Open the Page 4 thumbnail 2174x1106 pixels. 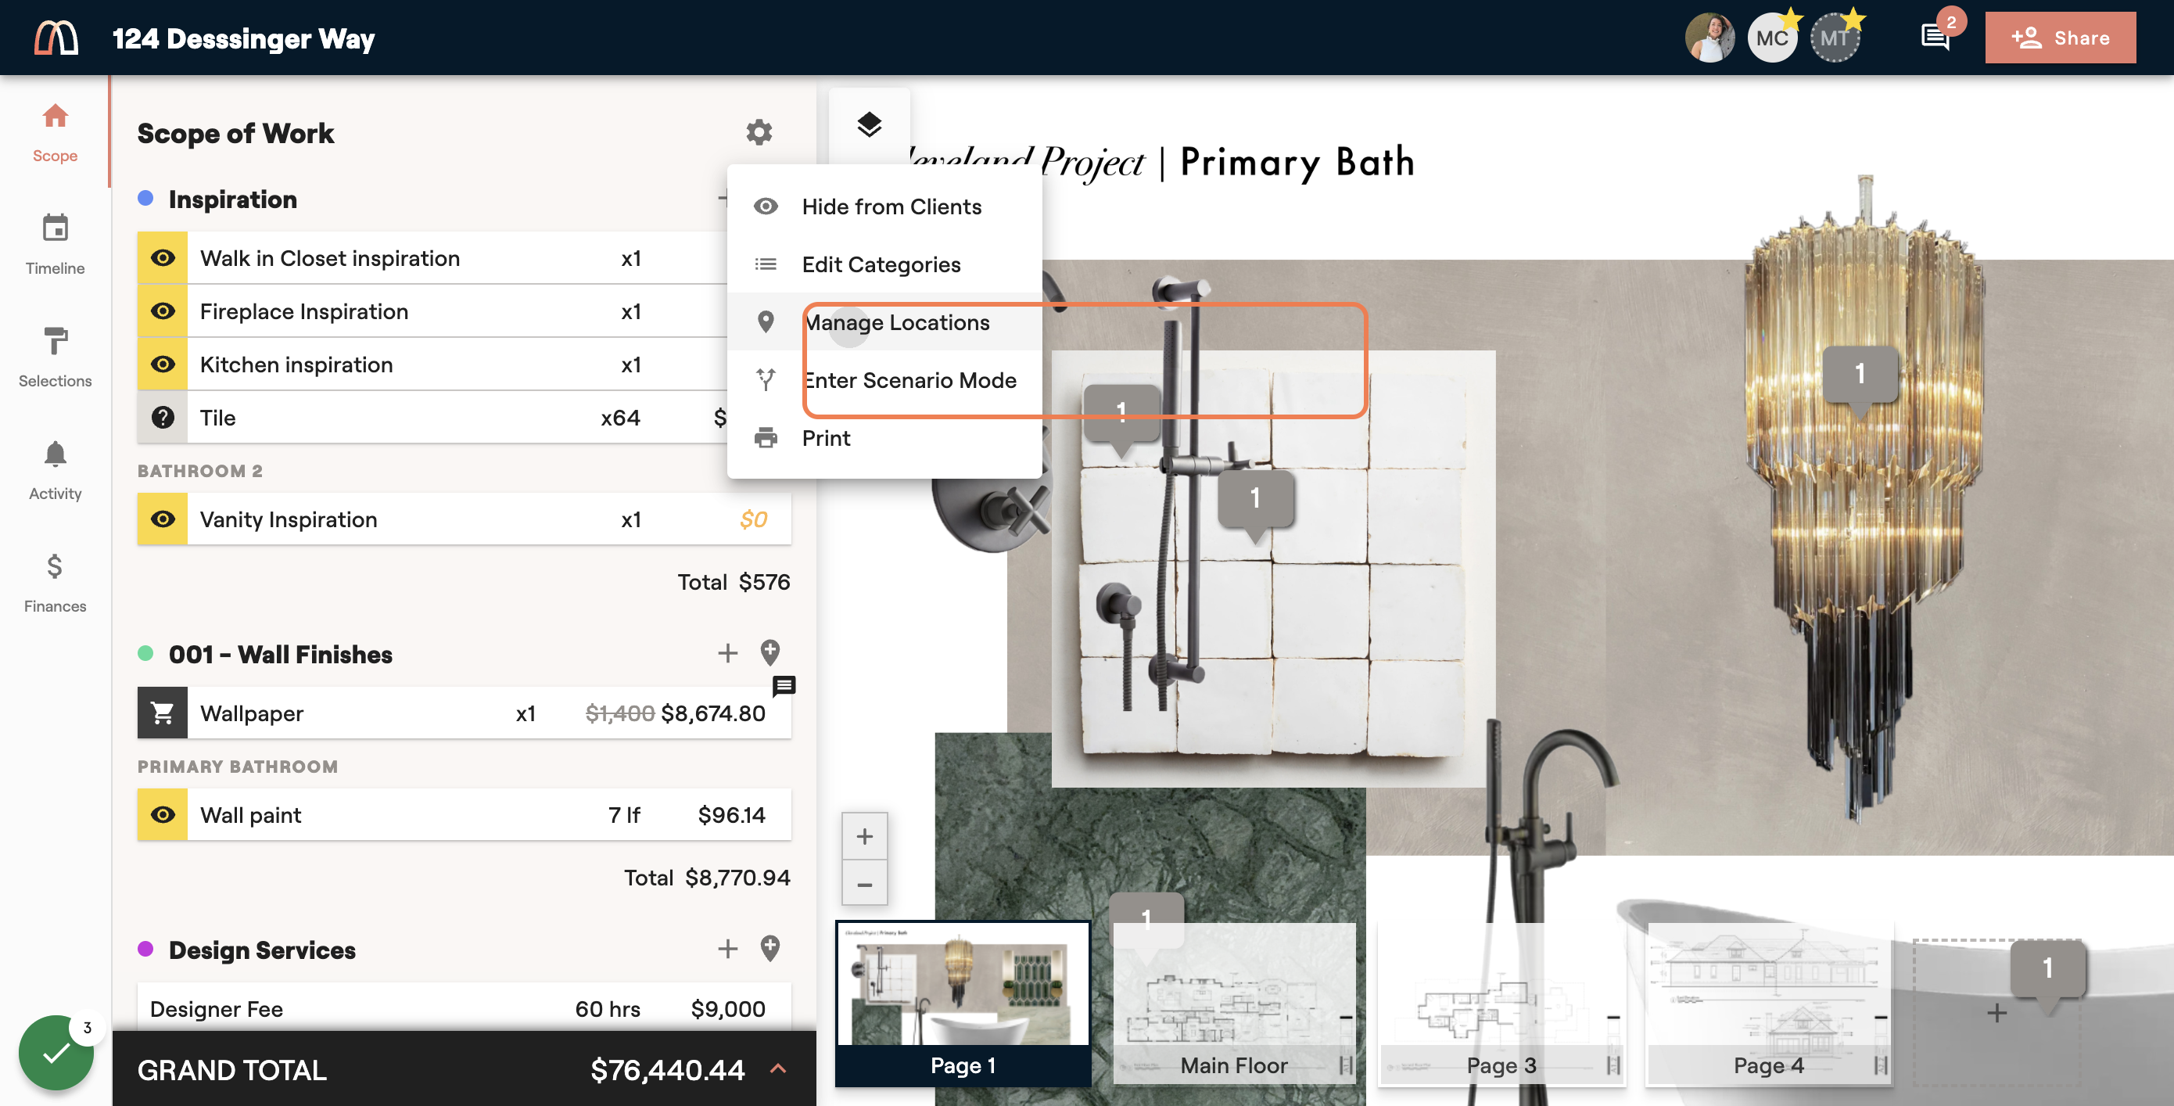pos(1769,1003)
